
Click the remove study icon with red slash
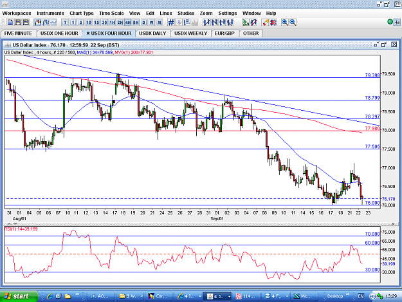253,23
